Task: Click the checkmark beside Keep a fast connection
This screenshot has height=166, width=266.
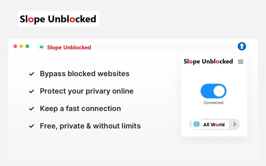Action: pos(31,108)
